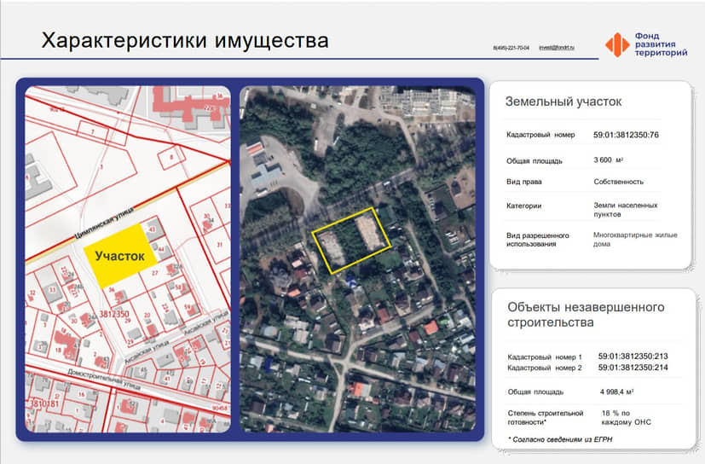
Task: Click the Характеристики имущества slide title
Action: click(x=185, y=41)
